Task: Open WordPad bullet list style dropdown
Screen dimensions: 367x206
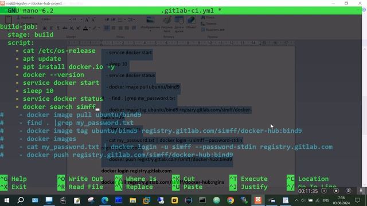Action: (124, 19)
